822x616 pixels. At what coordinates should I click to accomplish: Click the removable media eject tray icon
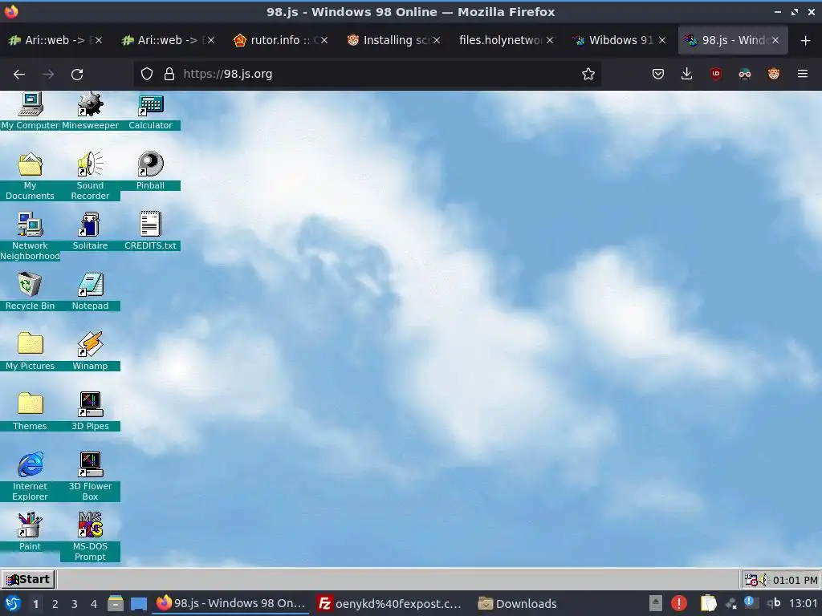tap(656, 603)
